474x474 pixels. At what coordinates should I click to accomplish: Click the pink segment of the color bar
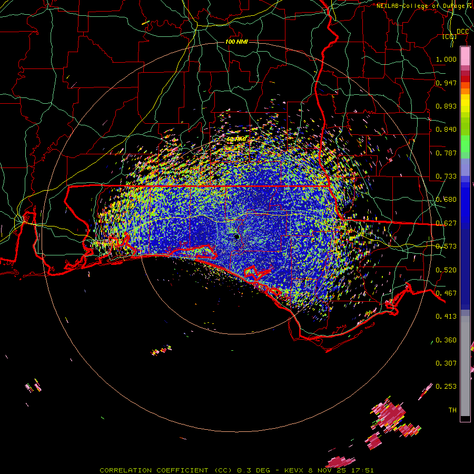coord(465,56)
